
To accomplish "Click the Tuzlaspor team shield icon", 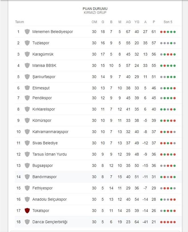I will coord(27,43).
